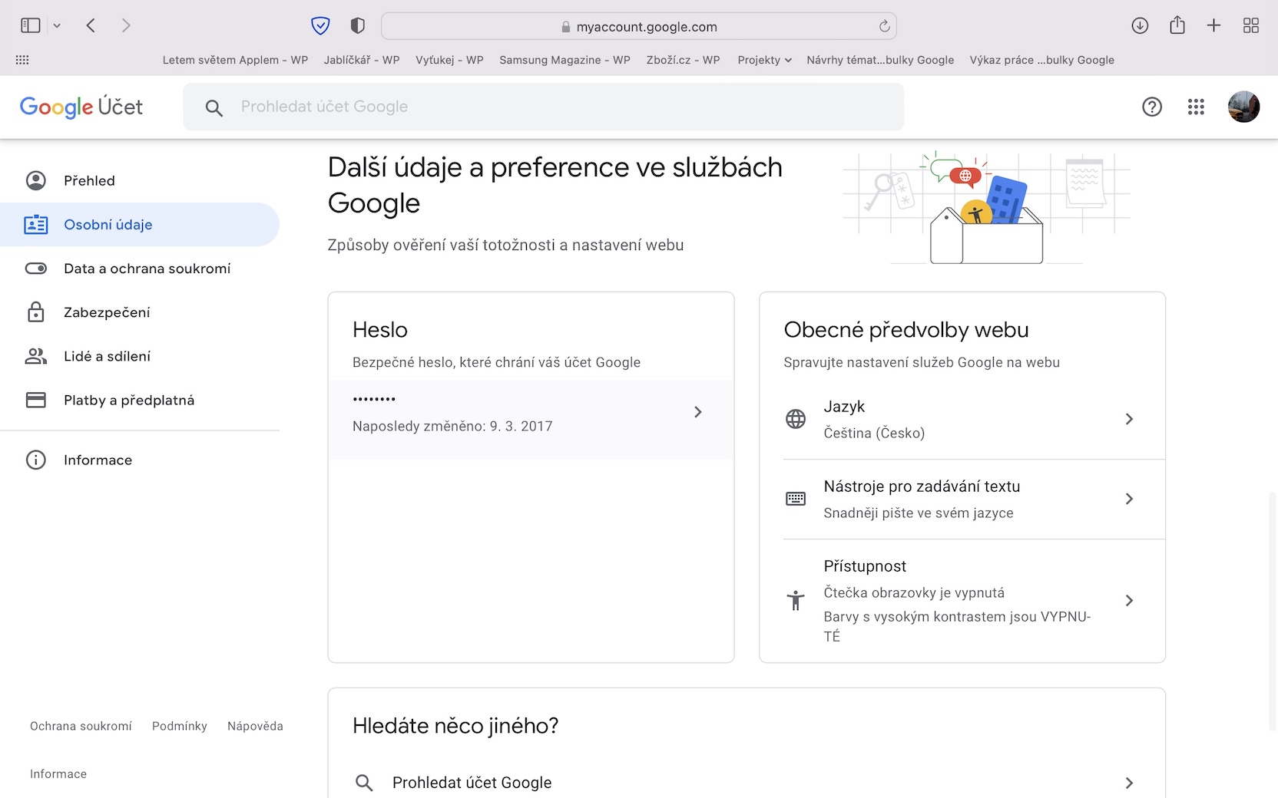
Task: Go to Data a ochrana soukromí
Action: tap(147, 269)
